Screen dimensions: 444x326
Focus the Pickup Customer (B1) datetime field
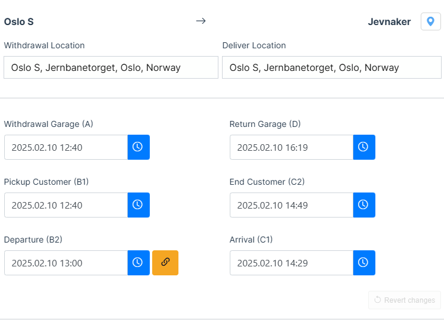66,205
